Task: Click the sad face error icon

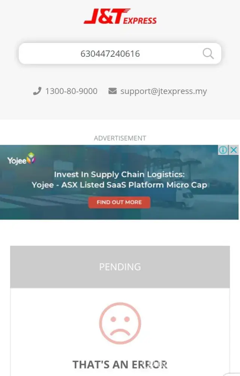Action: click(x=120, y=323)
